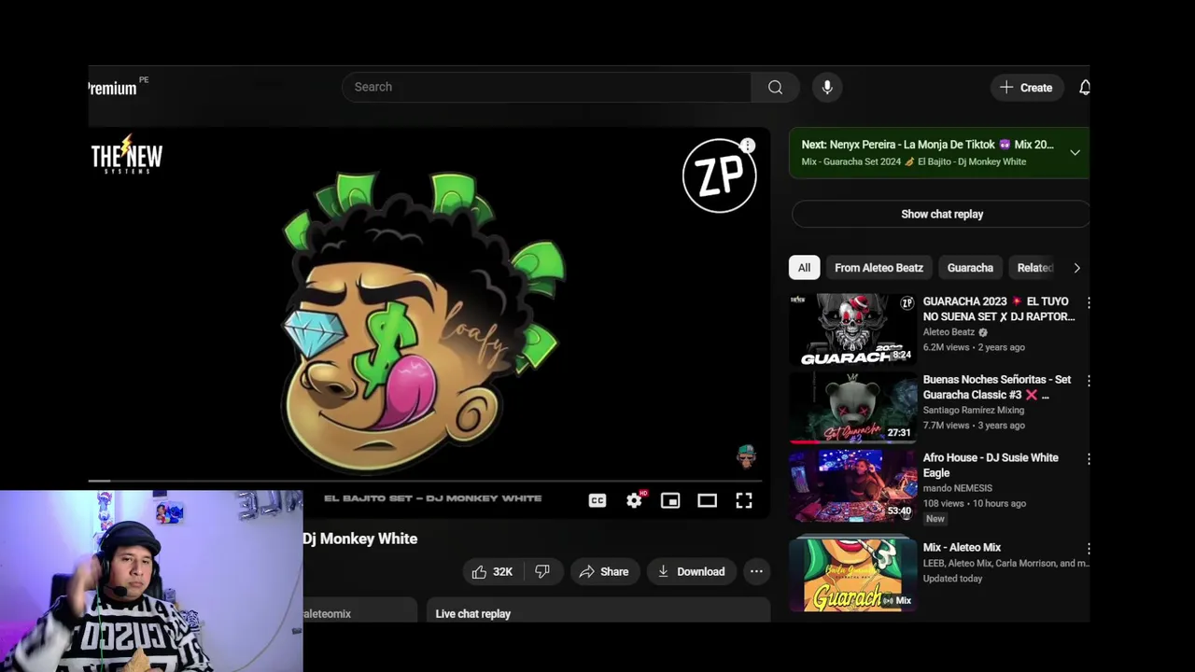Screen dimensions: 1195x672
Task: Open player settings gear
Action: [x=634, y=501]
